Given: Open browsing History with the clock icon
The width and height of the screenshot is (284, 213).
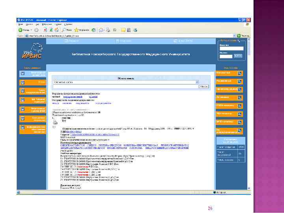Looking at the screenshot, I should (x=93, y=30).
